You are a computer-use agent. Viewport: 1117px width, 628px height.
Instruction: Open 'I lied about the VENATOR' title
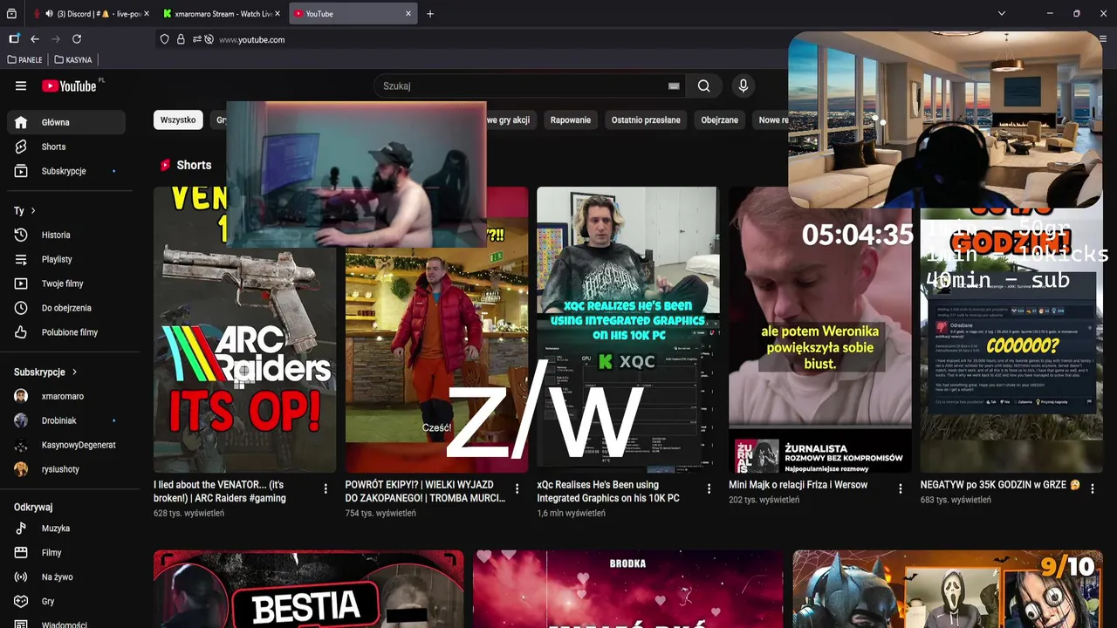[220, 491]
